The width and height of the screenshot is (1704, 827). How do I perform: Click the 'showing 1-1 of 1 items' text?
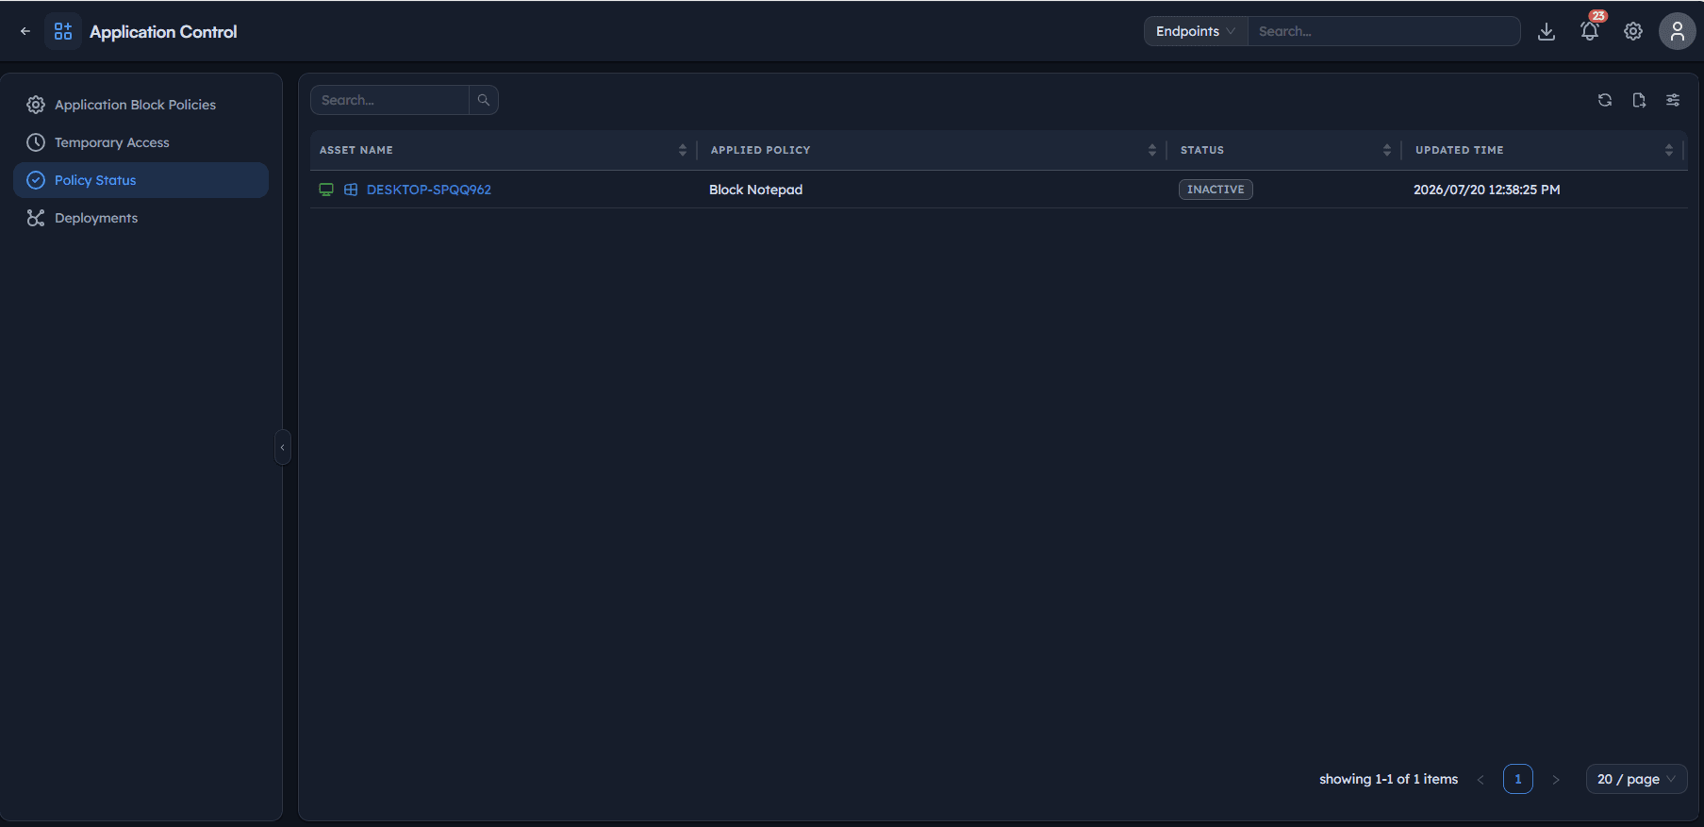coord(1388,779)
